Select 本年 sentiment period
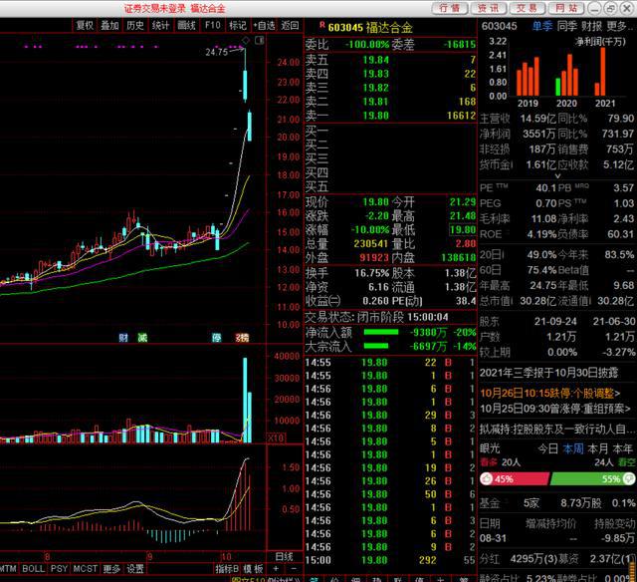This screenshot has width=637, height=582. coord(623,449)
